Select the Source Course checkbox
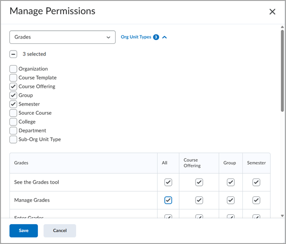This screenshot has width=286, height=244. tap(13, 113)
